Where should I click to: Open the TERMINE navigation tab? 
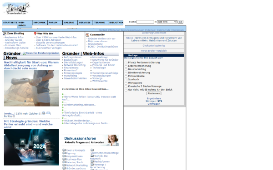100,23
